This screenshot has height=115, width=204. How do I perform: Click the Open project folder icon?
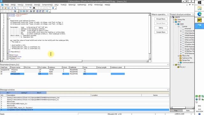pos(5,8)
